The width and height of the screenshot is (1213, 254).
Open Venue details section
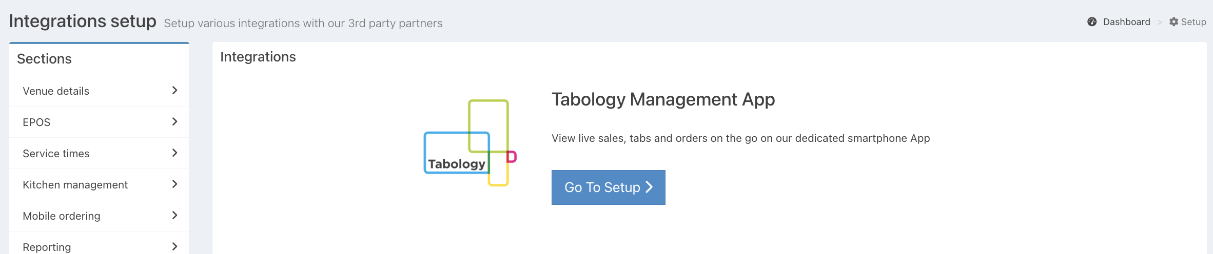(56, 91)
